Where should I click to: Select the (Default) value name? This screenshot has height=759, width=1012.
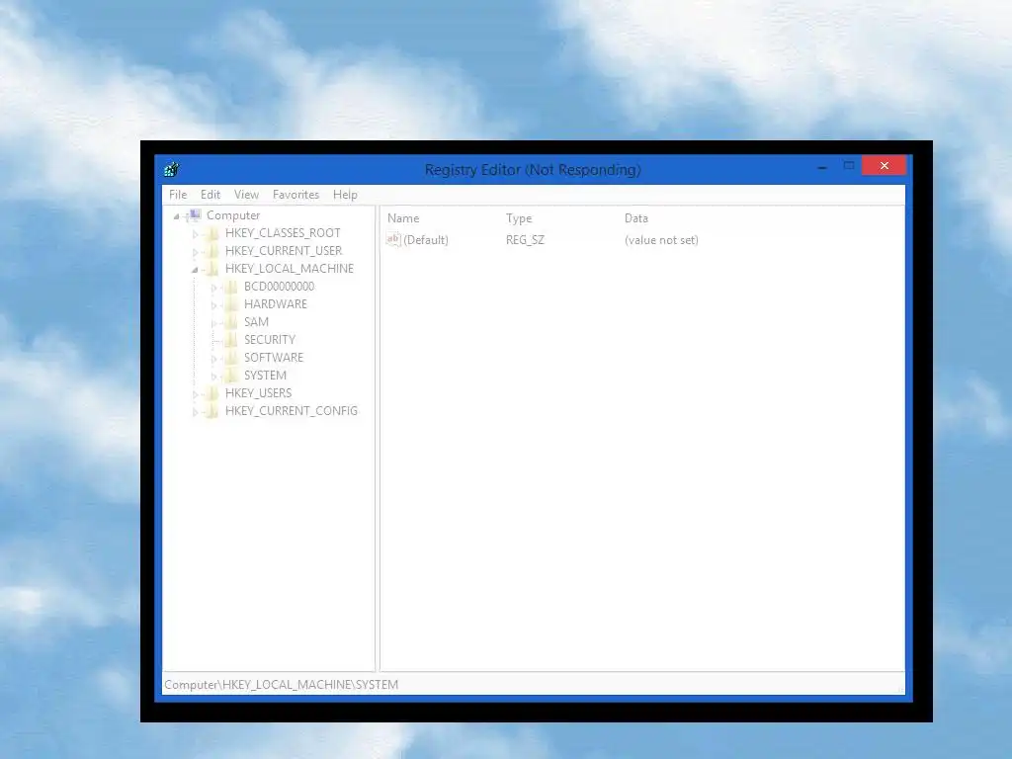426,240
